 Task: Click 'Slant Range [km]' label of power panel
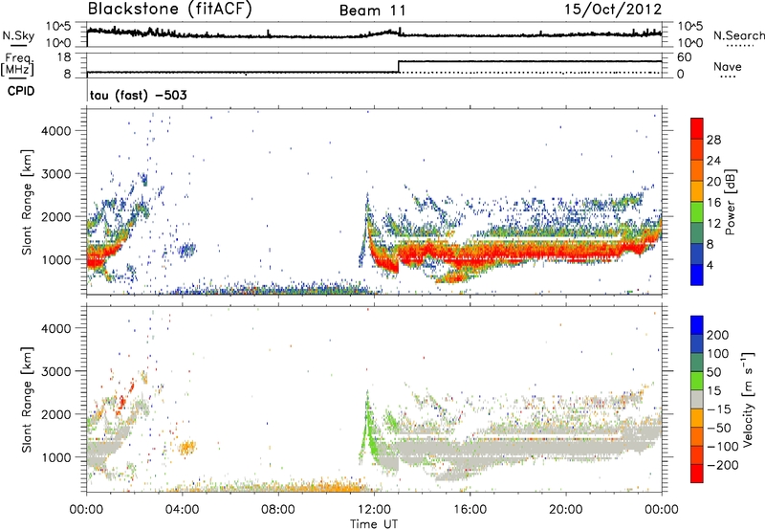(x=27, y=202)
